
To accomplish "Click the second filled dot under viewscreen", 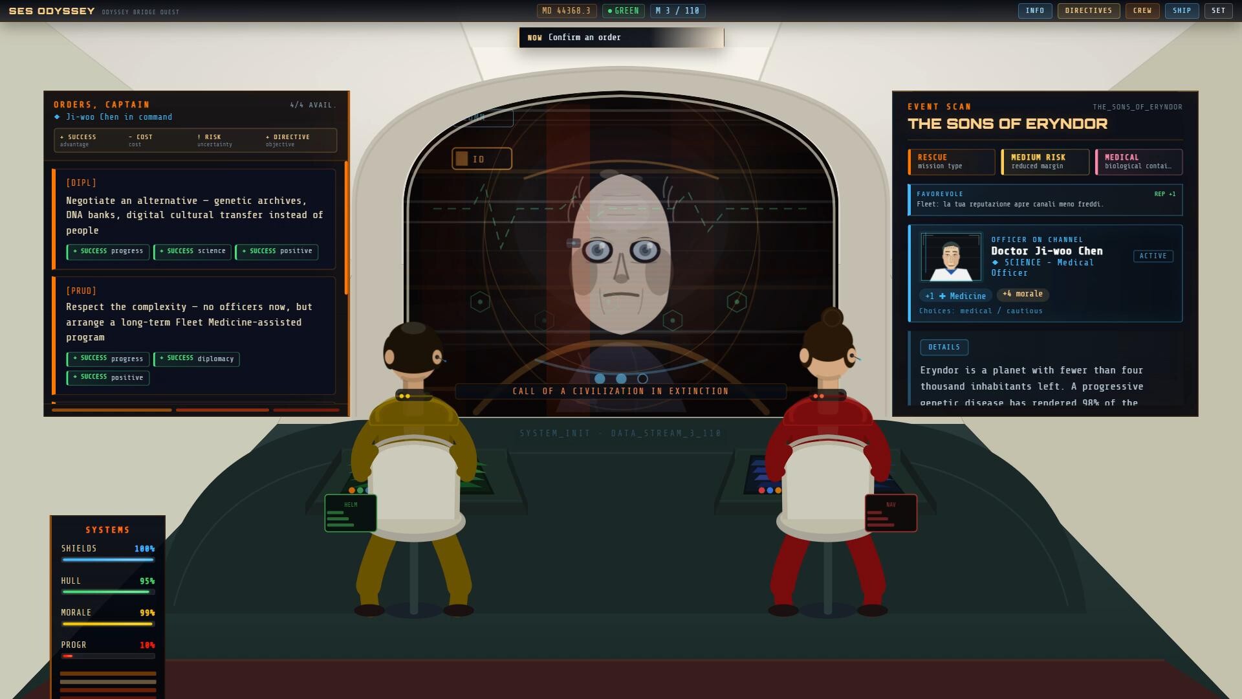I will 621,379.
